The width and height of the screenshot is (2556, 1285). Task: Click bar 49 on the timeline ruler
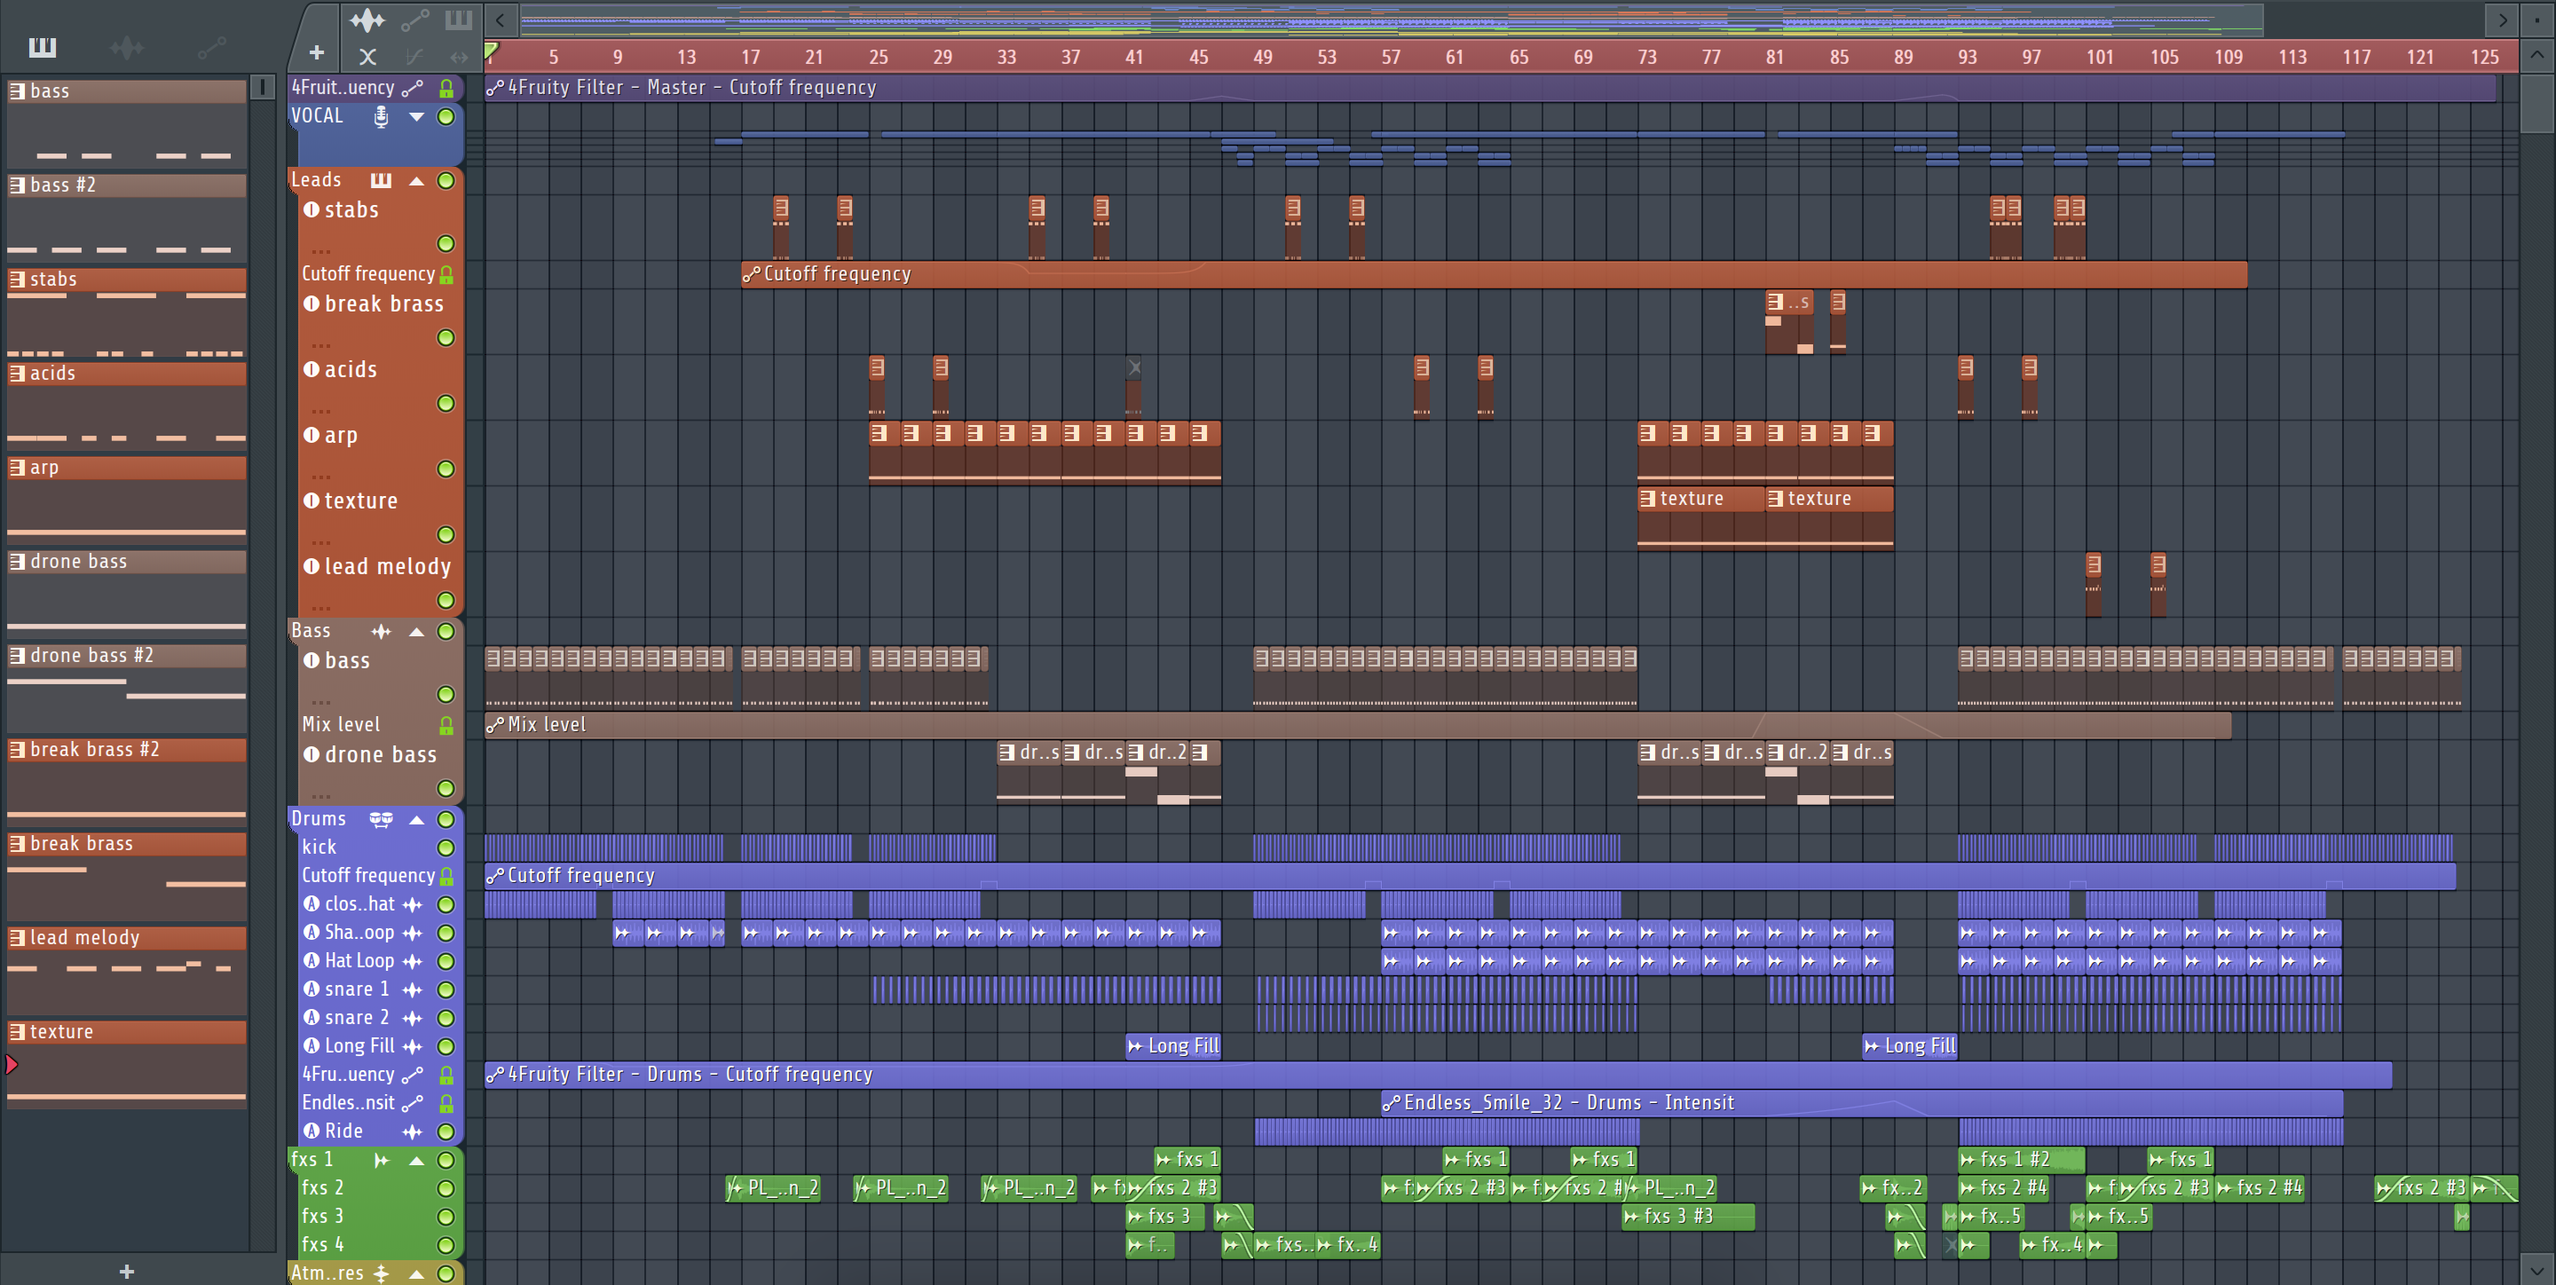[x=1262, y=58]
